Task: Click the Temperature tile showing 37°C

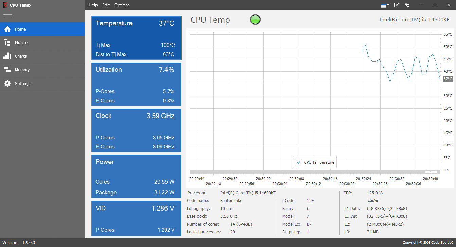Action: pos(136,38)
